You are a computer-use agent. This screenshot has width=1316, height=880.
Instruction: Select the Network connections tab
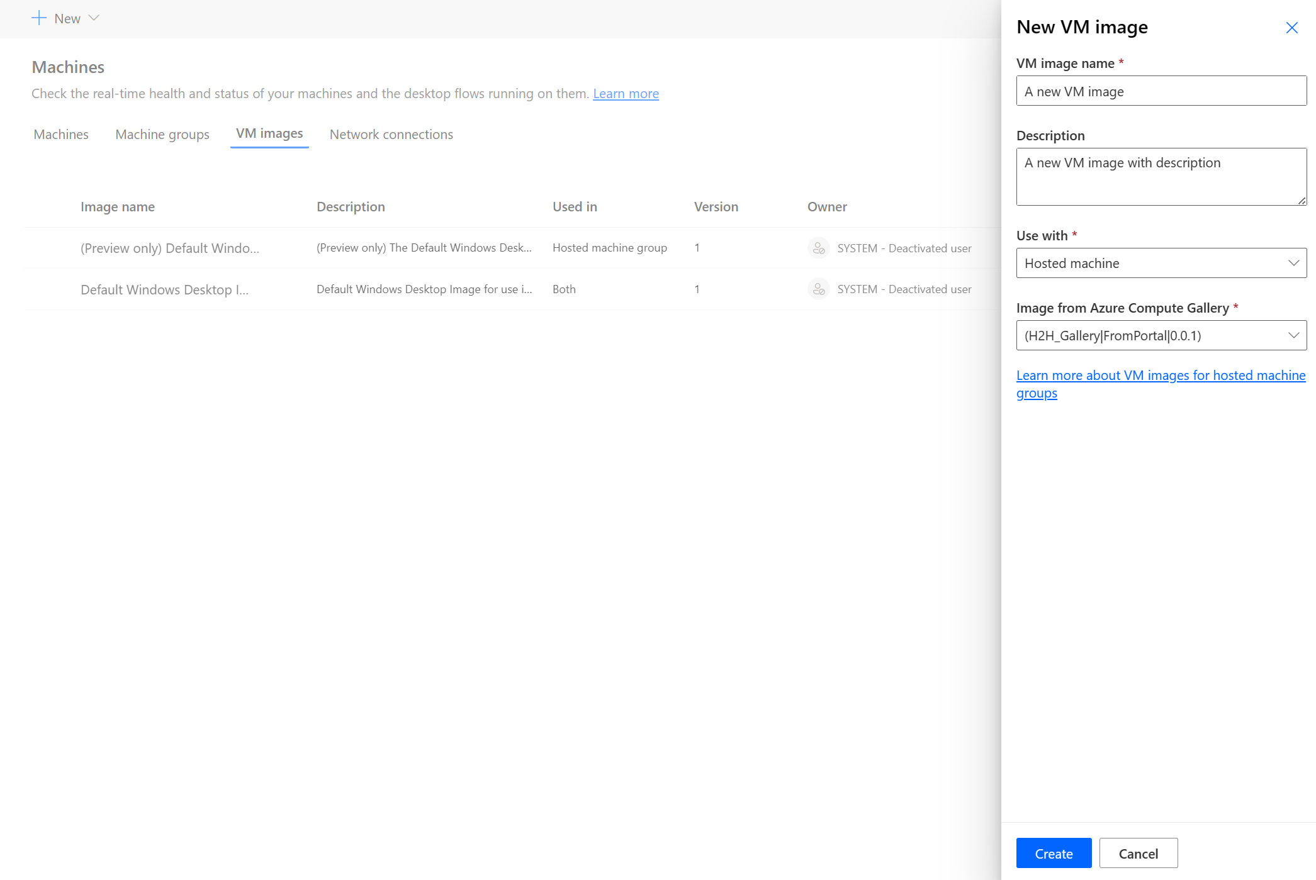click(390, 133)
